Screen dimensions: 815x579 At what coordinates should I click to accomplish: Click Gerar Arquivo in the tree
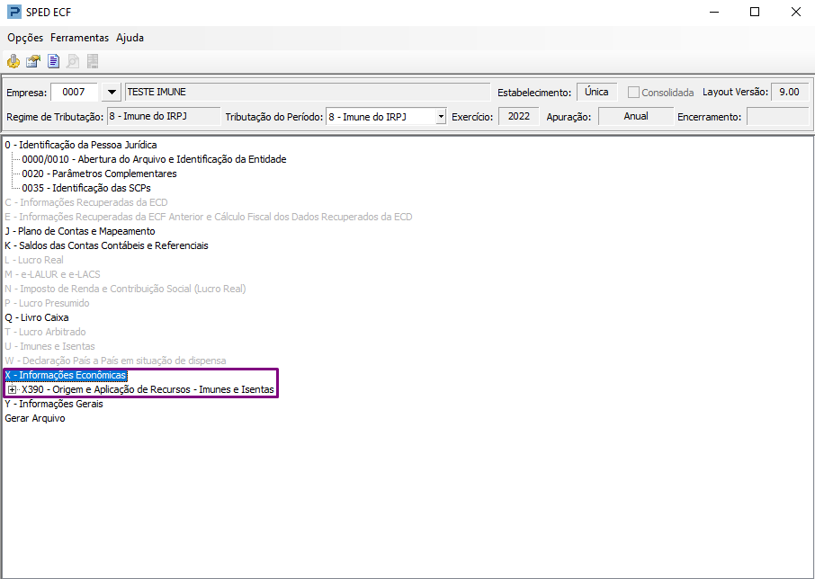(35, 419)
